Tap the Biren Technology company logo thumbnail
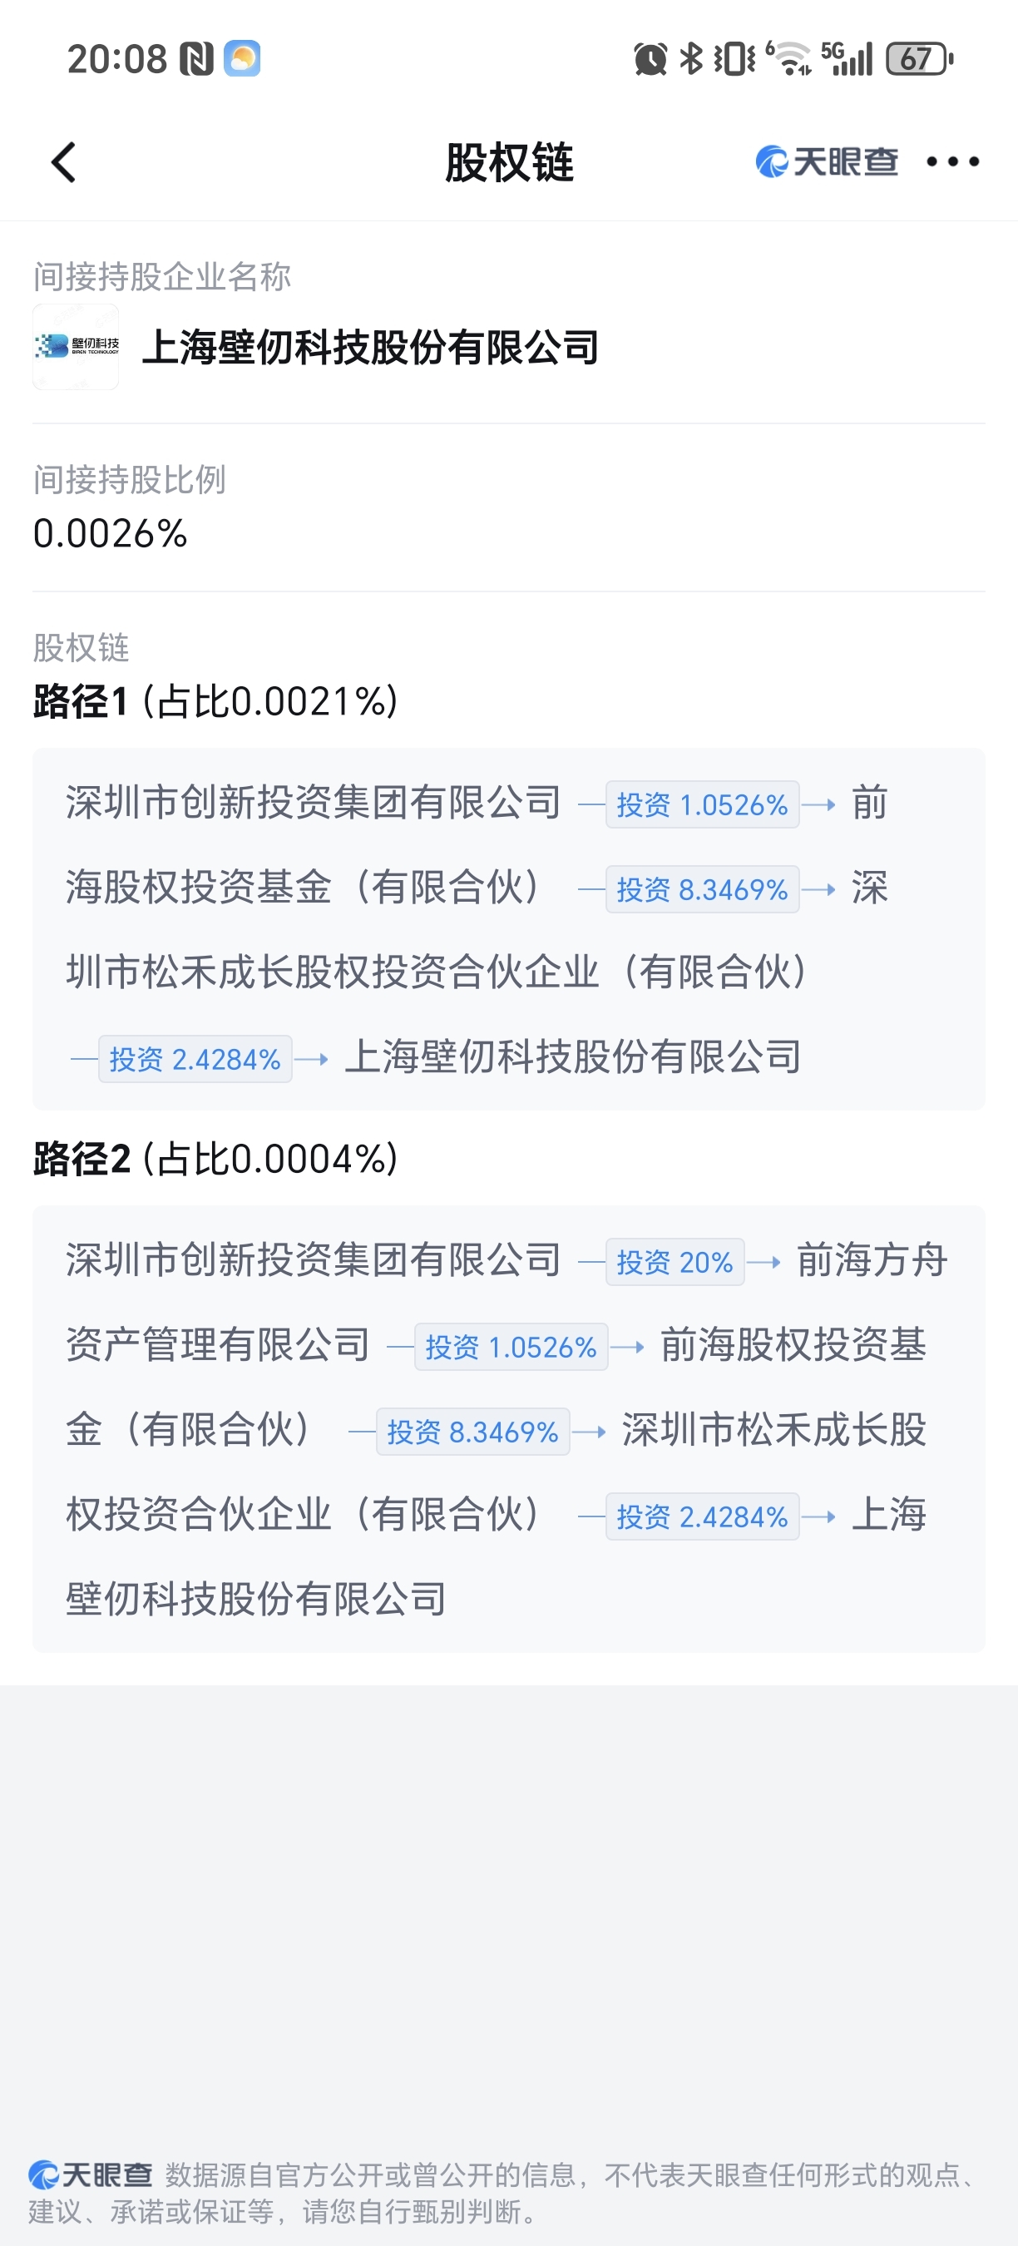 [76, 347]
